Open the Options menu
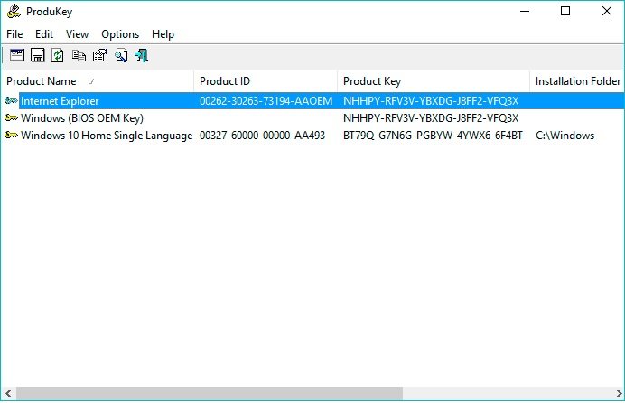This screenshot has width=625, height=403. click(120, 34)
